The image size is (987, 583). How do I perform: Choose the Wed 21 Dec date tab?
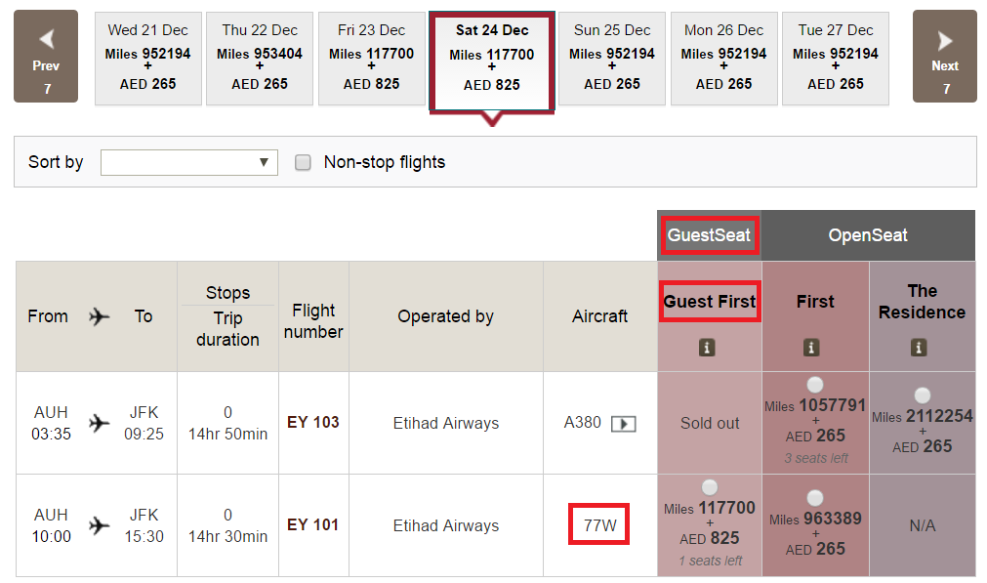[x=148, y=58]
